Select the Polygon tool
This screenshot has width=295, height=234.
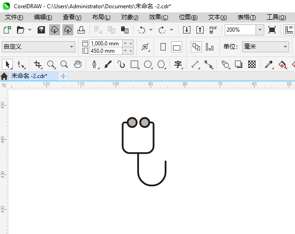pos(161,64)
